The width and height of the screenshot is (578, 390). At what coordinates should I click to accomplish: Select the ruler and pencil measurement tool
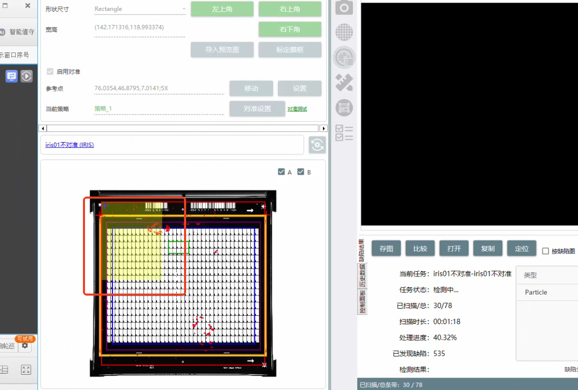[344, 82]
